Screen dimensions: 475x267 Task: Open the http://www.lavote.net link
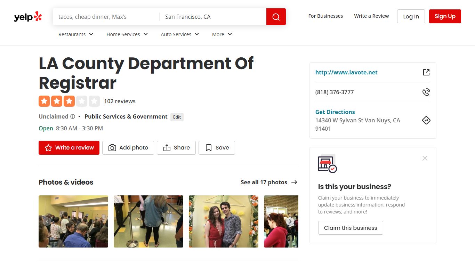click(x=346, y=72)
